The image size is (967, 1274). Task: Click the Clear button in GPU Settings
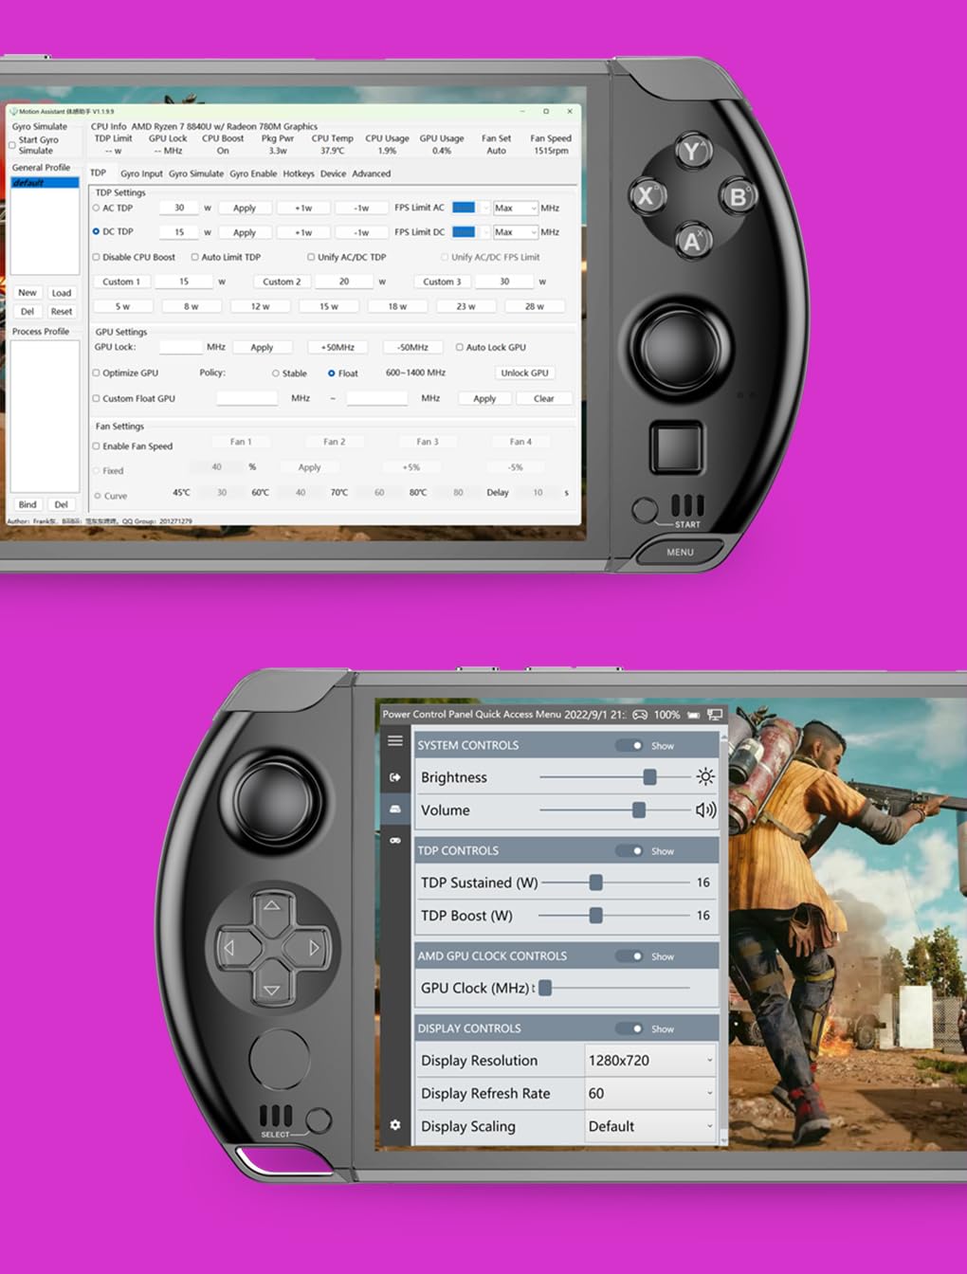(544, 398)
